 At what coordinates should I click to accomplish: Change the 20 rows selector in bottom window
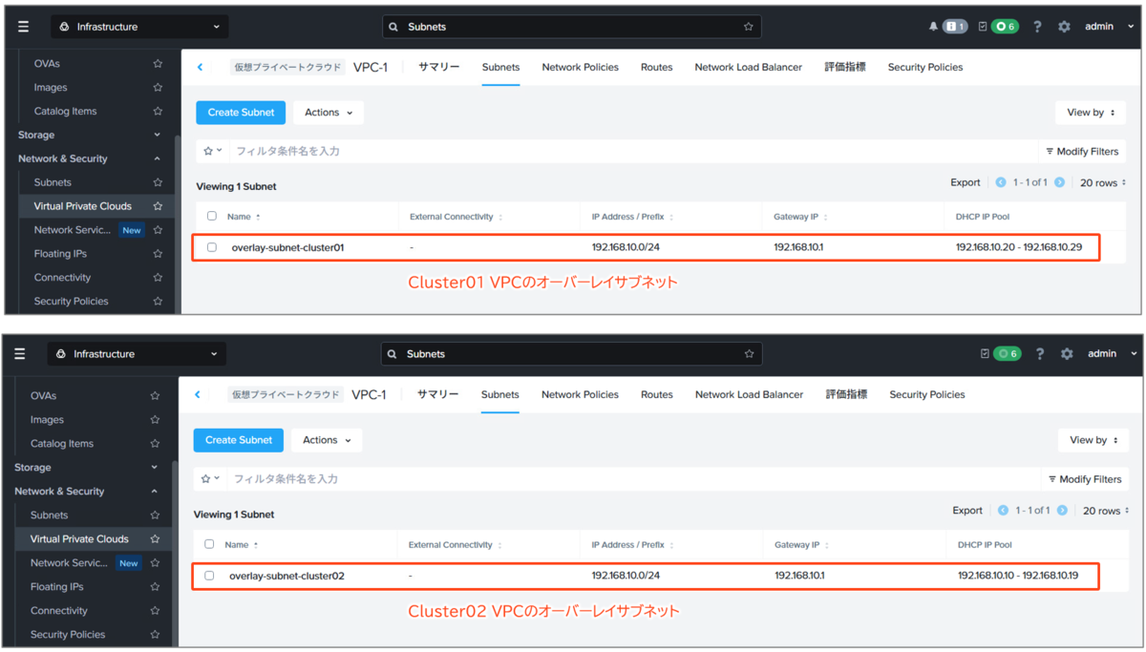pos(1104,511)
